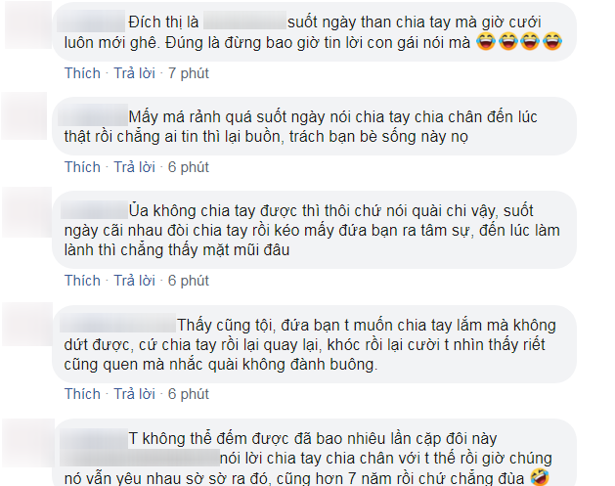This screenshot has width=615, height=486.
Task: Like the comment starting 'Đích thị là'
Action: 82,73
